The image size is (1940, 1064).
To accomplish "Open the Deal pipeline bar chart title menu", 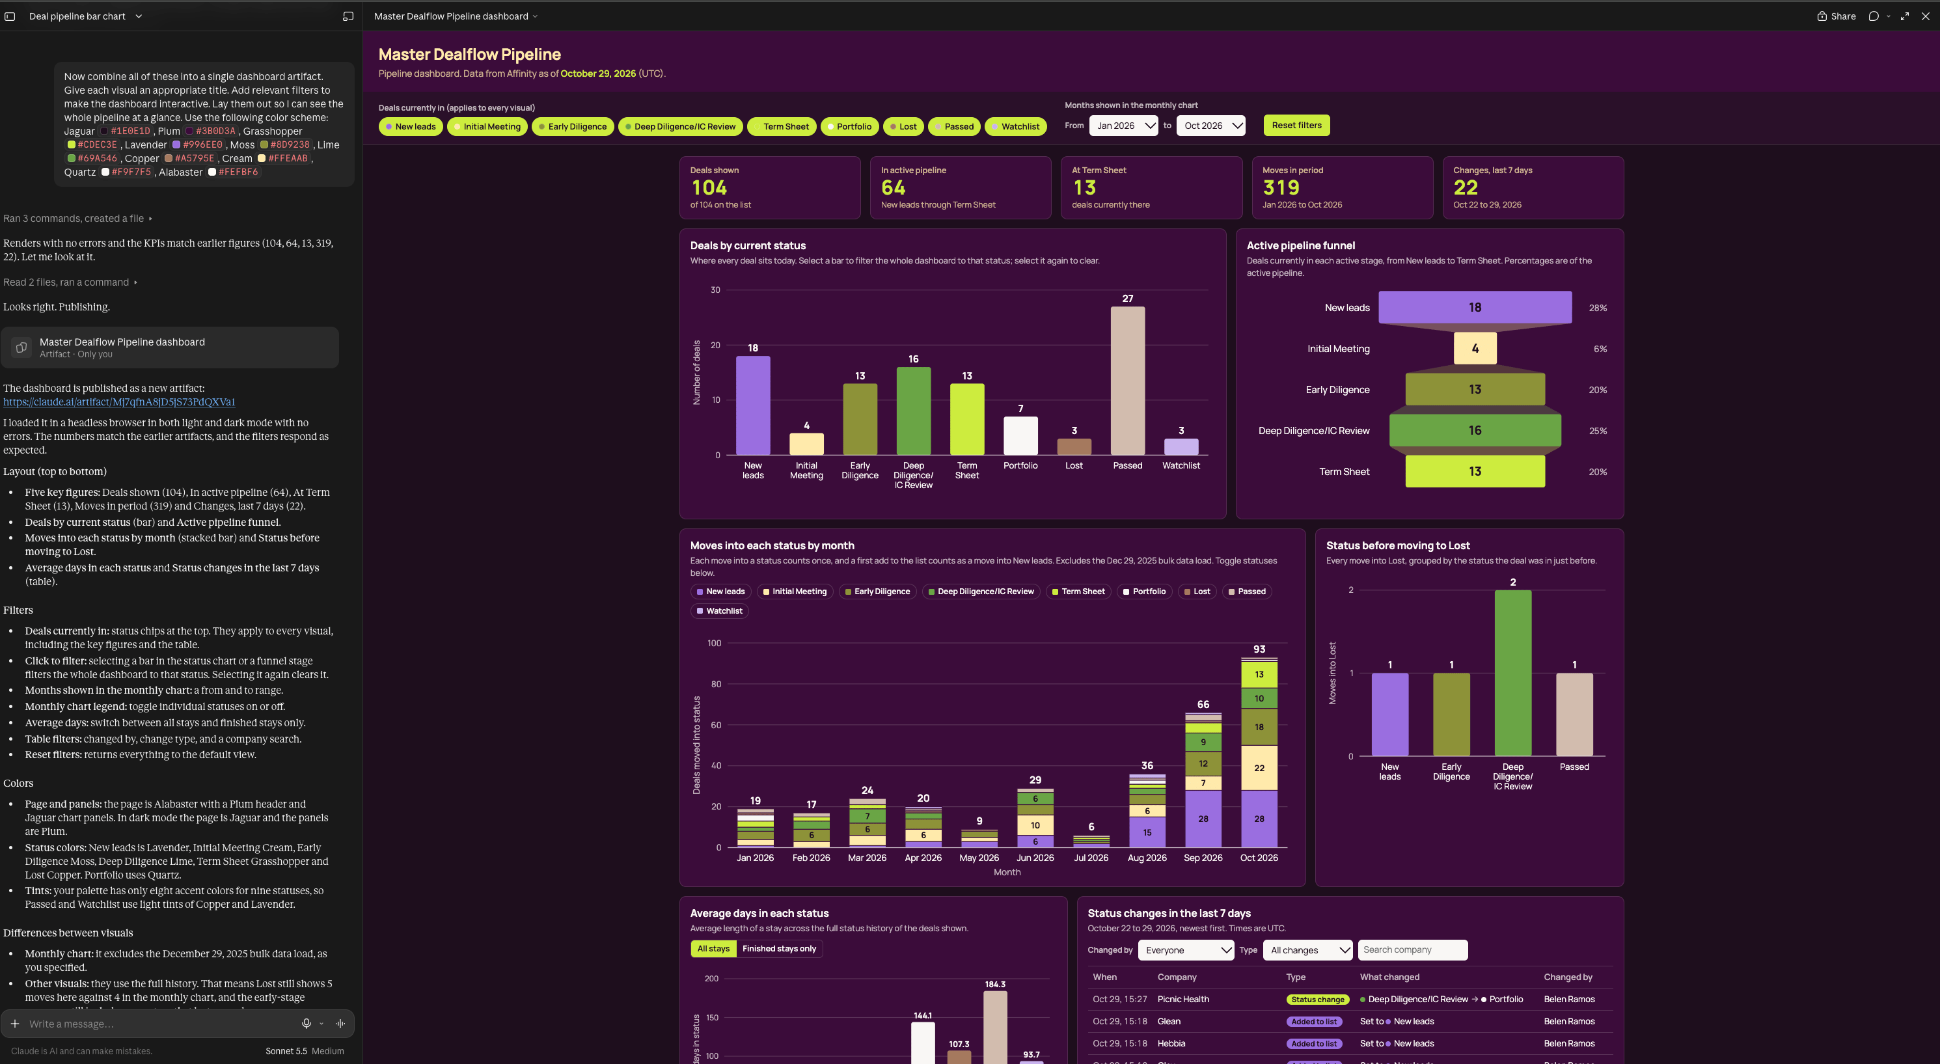I will pos(85,16).
